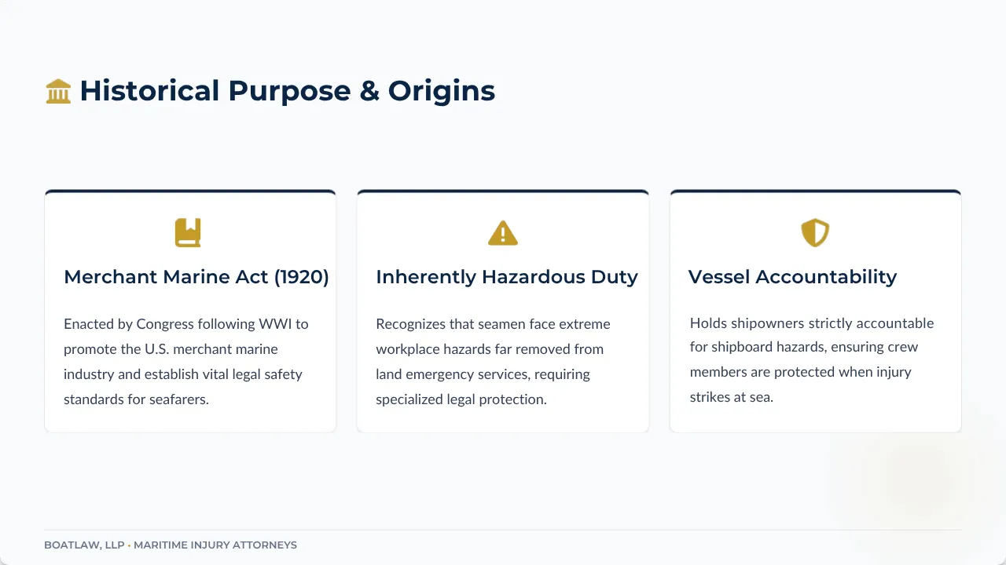Select the paragraph starting Recognizes that seamen

(493, 361)
